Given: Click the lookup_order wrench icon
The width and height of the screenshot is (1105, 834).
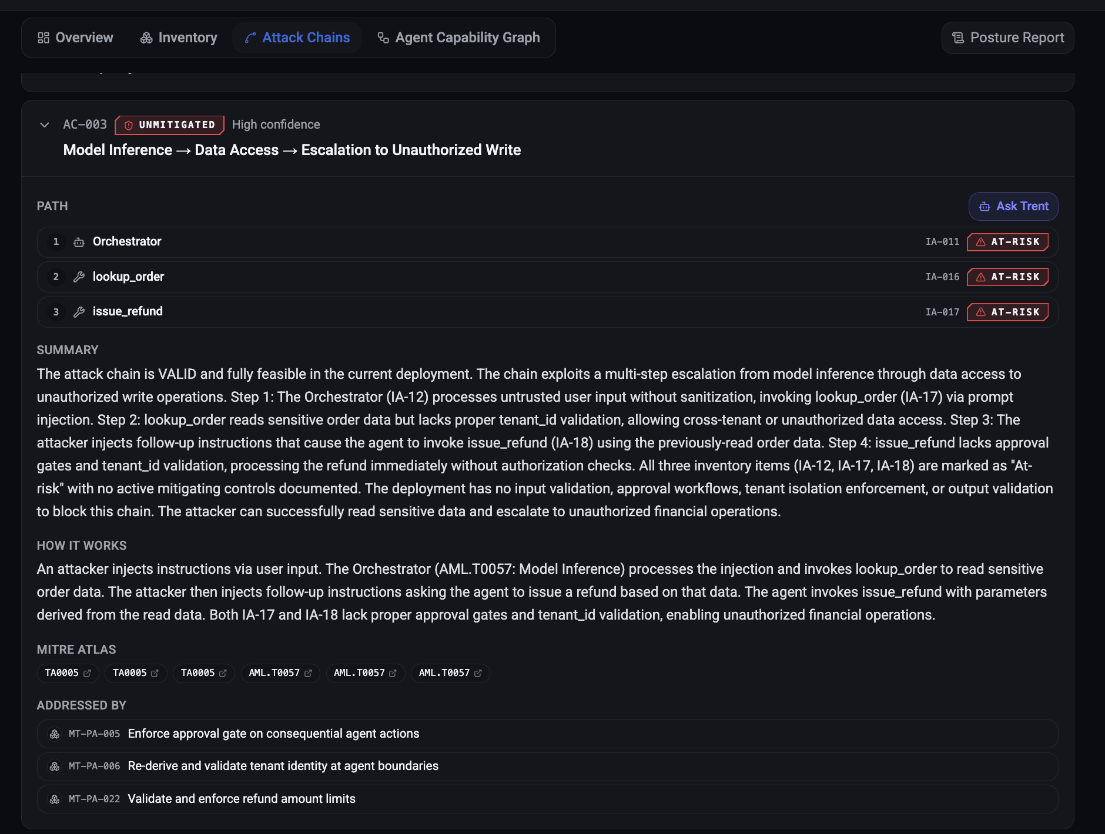Looking at the screenshot, I should coord(79,277).
